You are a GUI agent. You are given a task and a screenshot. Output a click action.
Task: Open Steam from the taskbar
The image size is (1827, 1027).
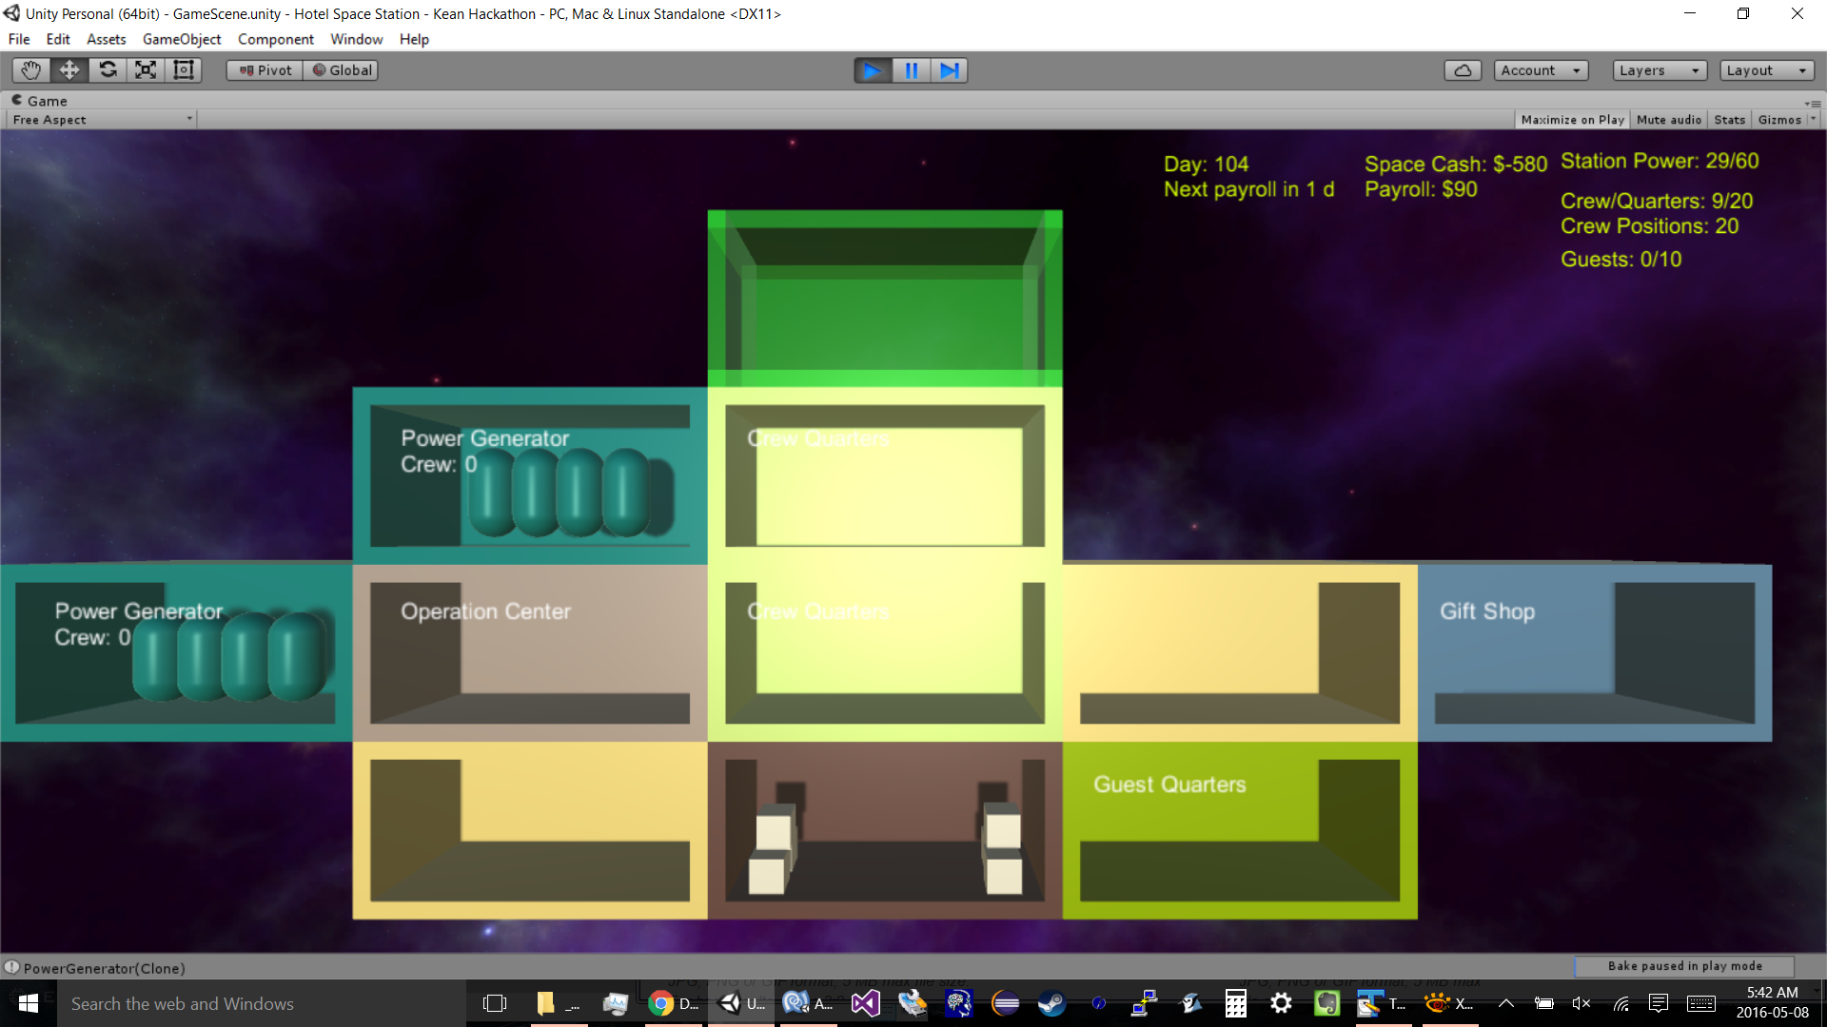pos(1051,1003)
